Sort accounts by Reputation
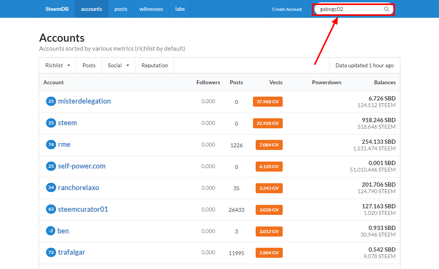 coord(155,65)
